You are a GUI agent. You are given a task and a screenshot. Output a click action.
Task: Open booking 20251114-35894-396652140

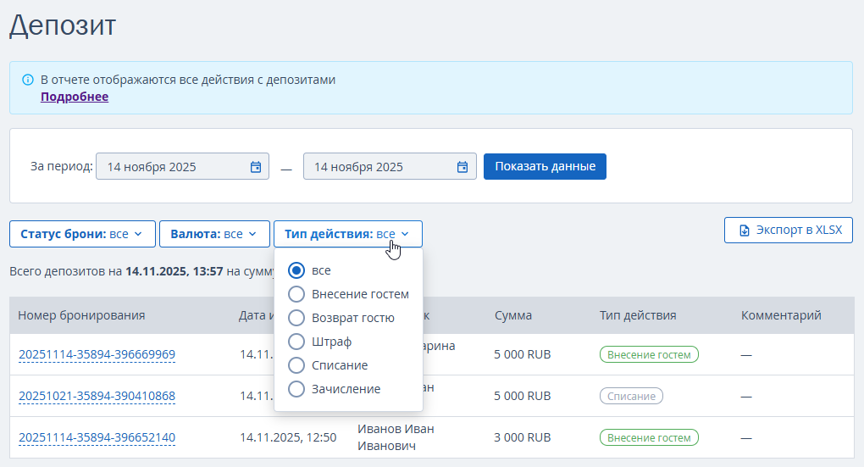[x=97, y=437]
